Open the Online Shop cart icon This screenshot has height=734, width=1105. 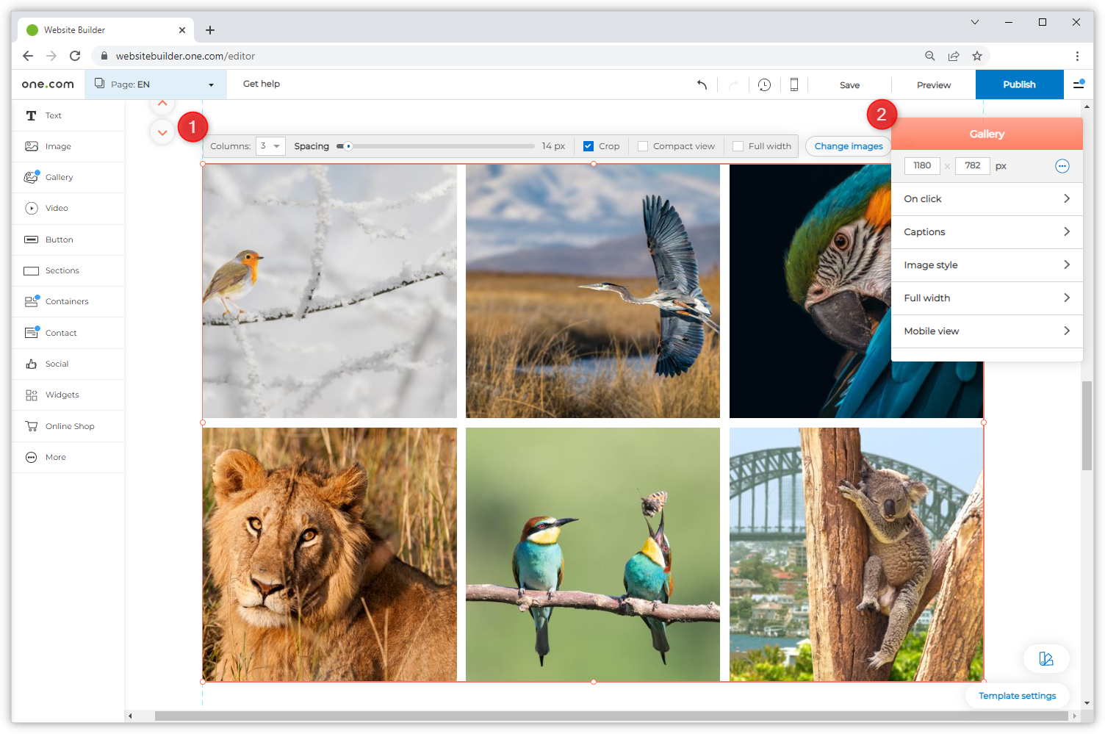pos(31,426)
